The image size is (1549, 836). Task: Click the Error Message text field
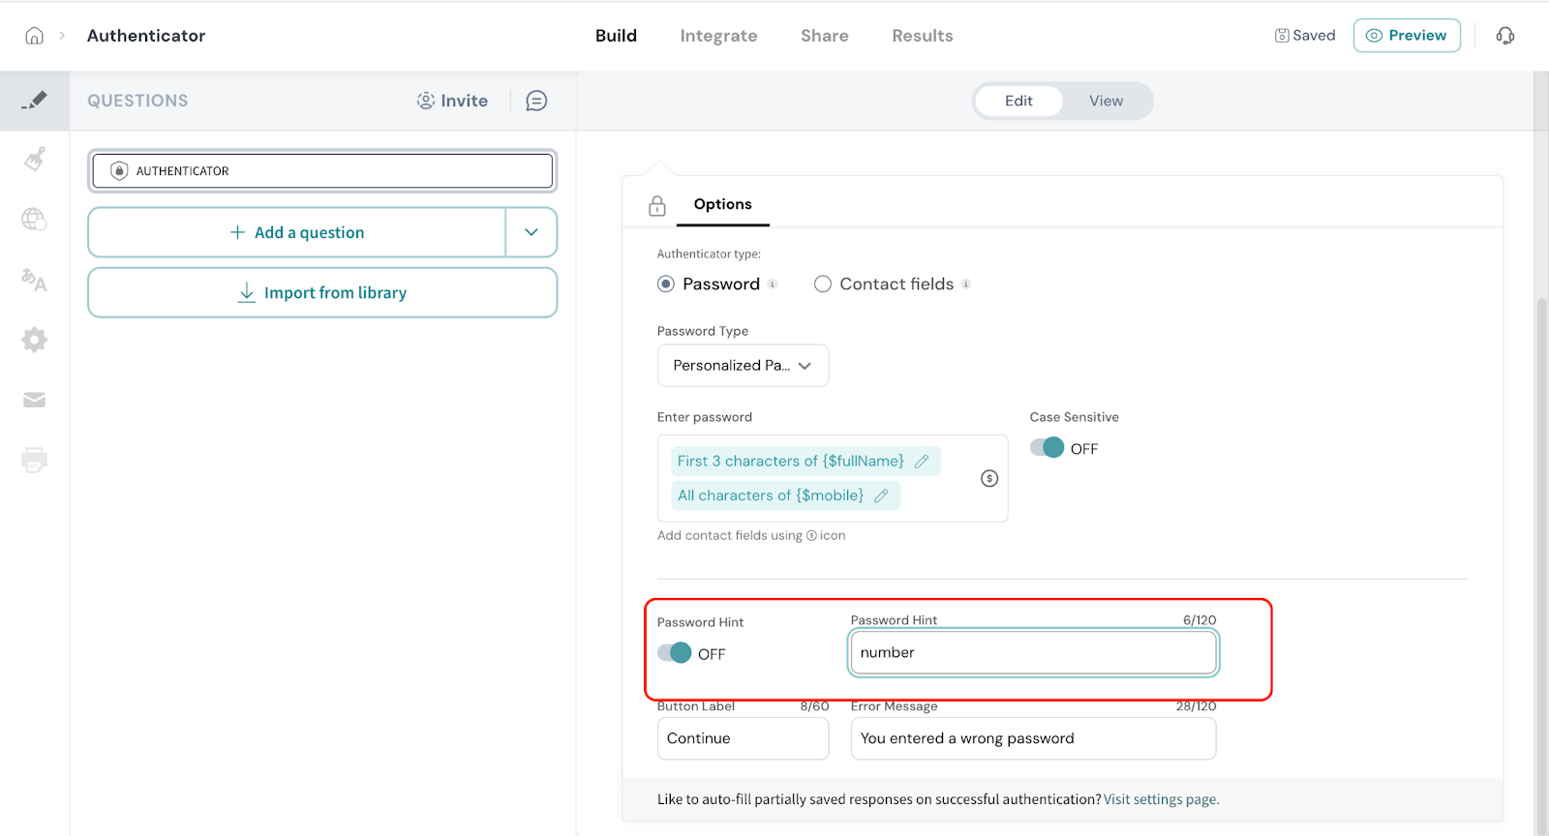coord(1032,738)
